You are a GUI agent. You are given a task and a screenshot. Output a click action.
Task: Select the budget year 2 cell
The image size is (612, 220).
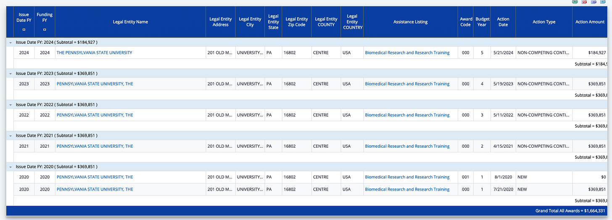pos(482,146)
